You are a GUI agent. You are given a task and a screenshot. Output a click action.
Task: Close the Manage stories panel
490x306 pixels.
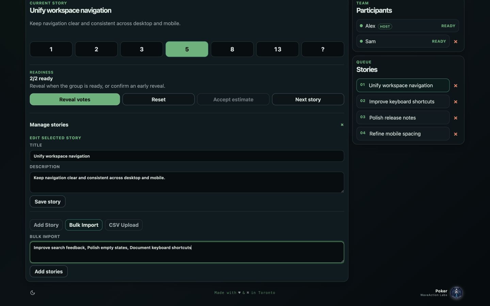(x=342, y=125)
